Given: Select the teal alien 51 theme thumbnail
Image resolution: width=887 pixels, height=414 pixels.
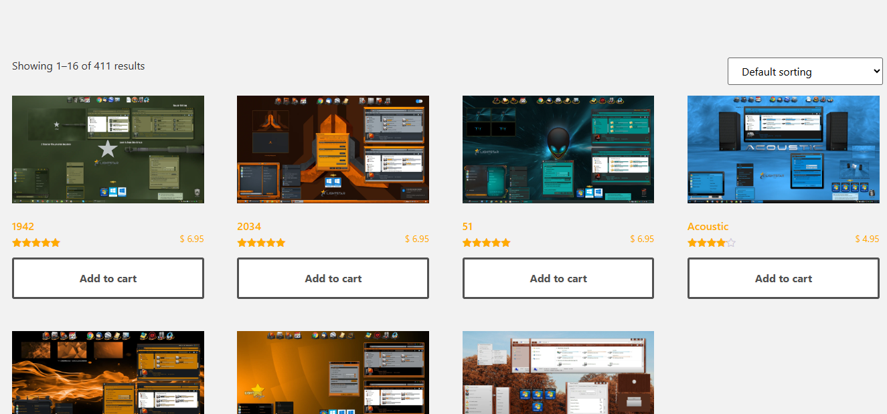Looking at the screenshot, I should 558,149.
